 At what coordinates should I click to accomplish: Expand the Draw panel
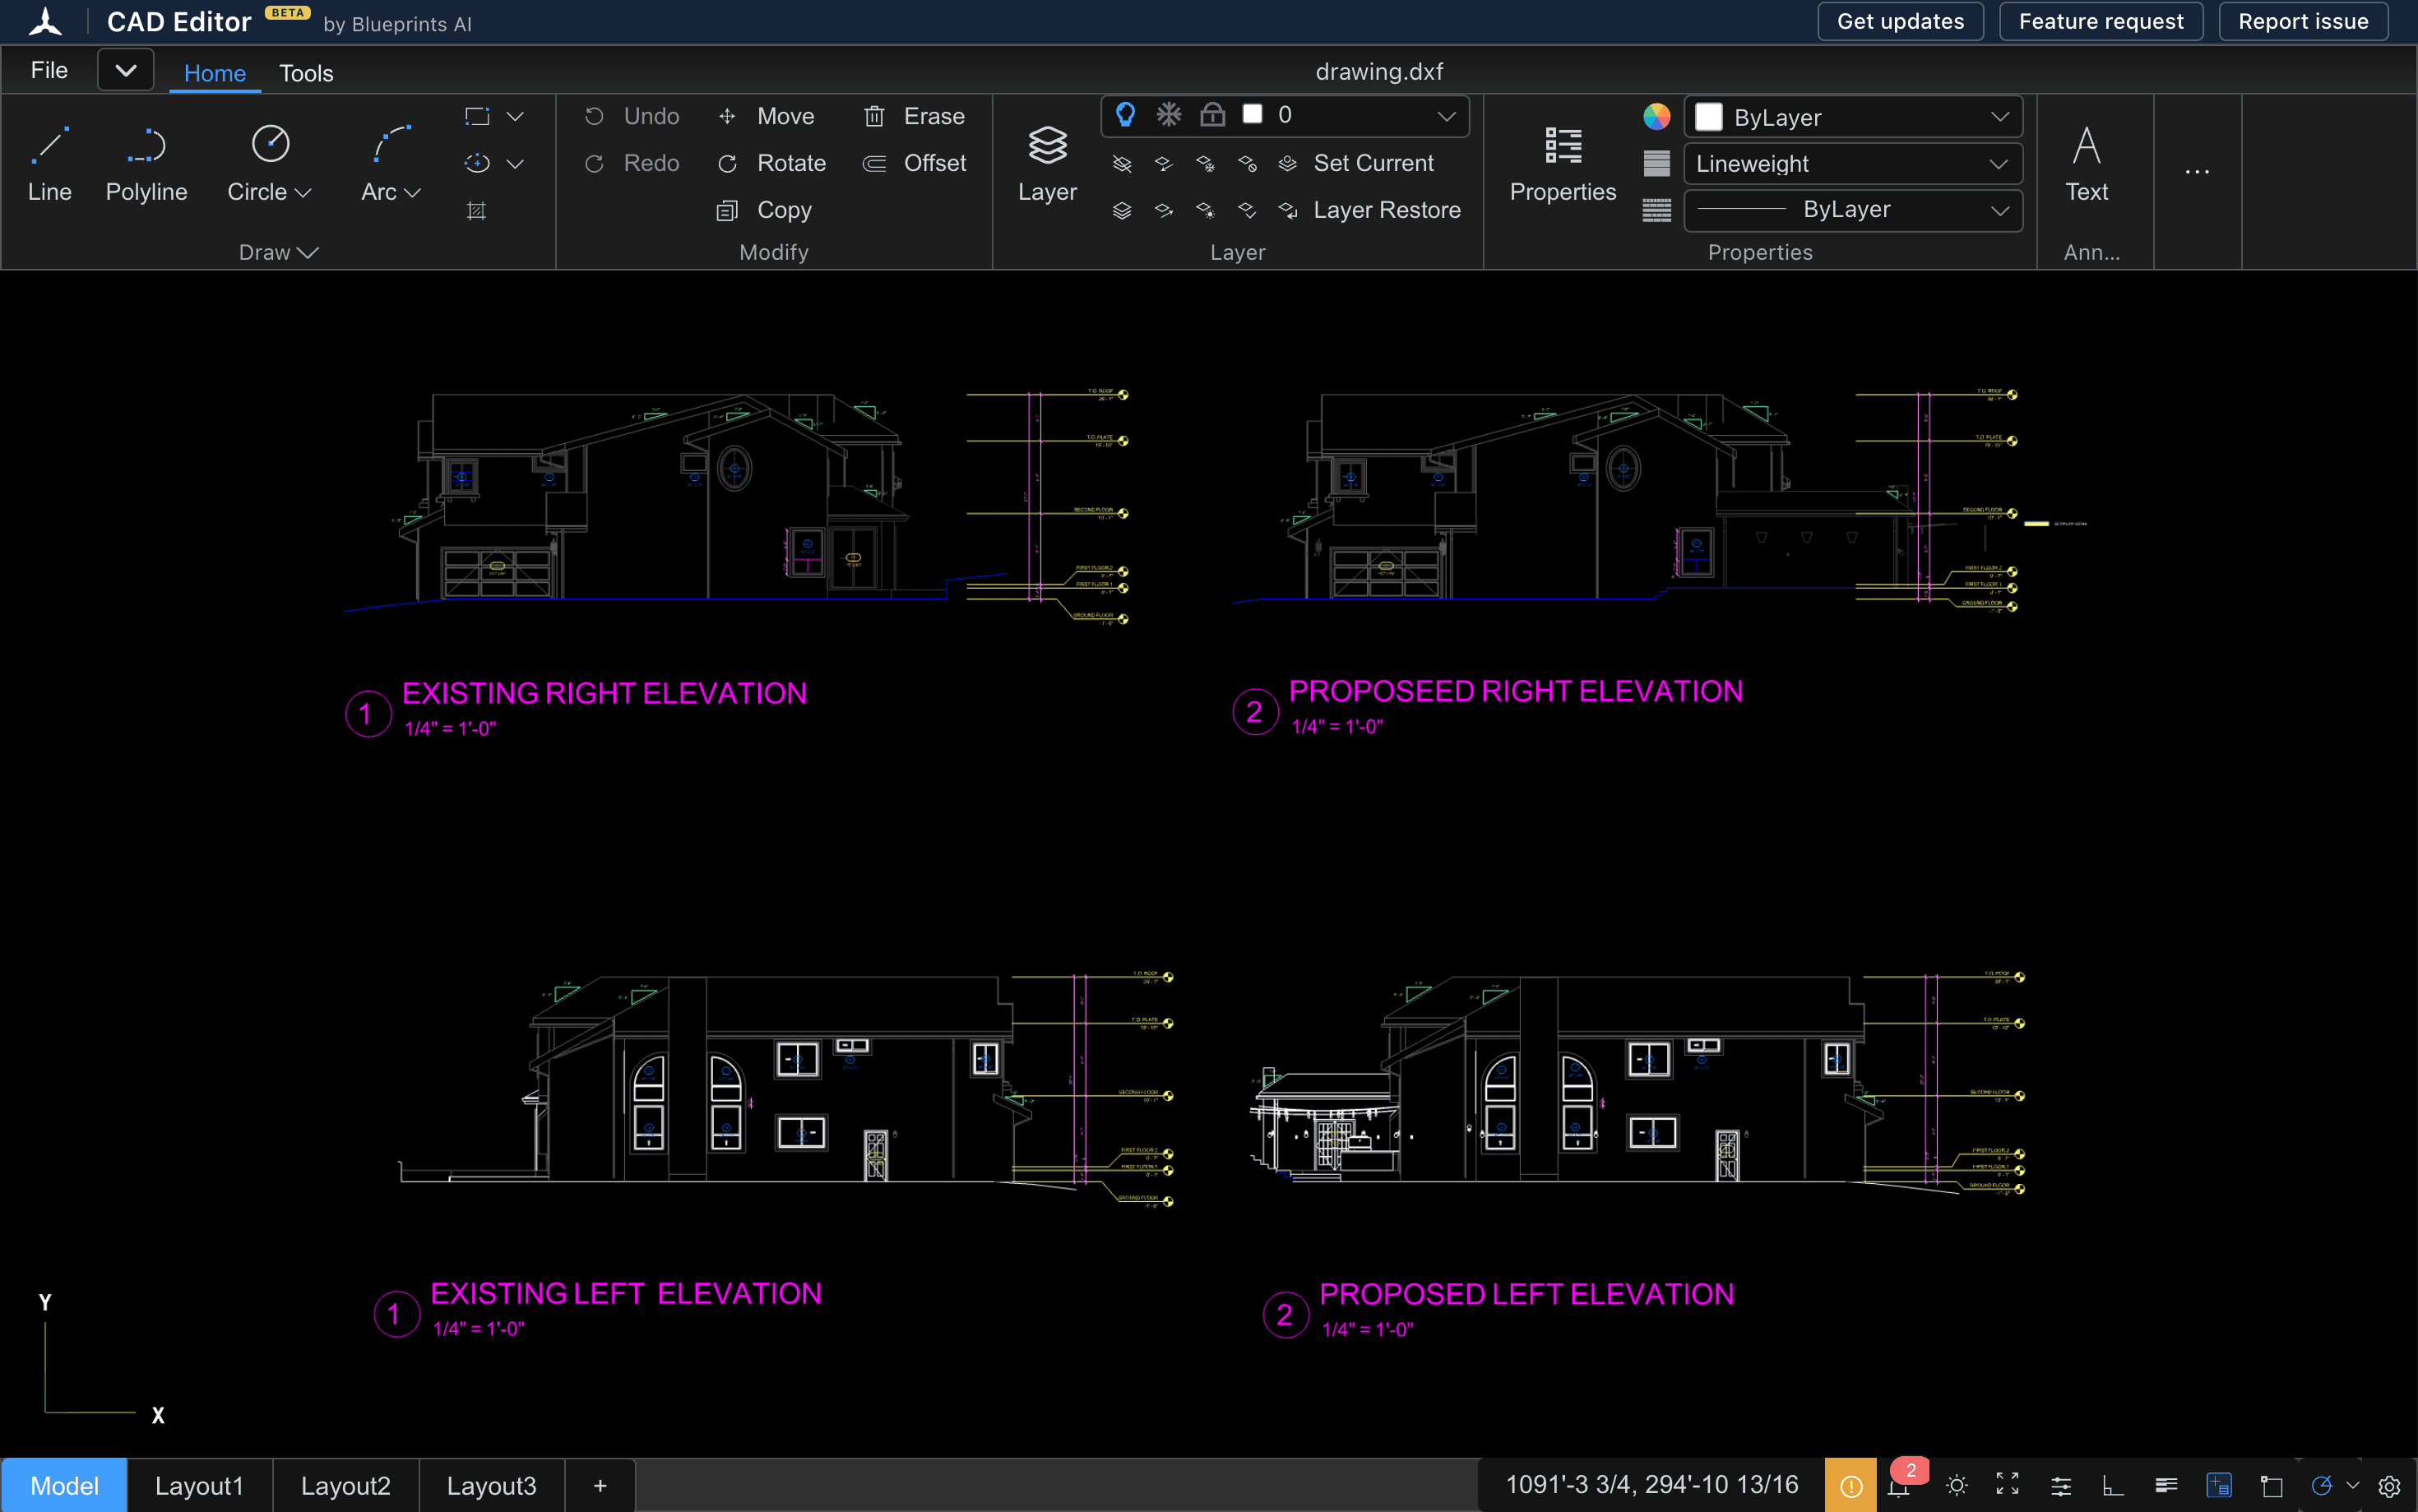[278, 252]
